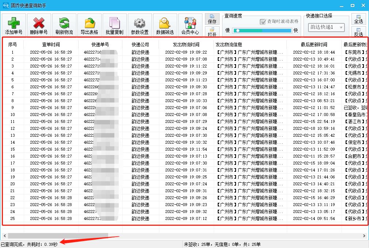Select 已签收 status cell in row 9
This screenshot has width=369, height=248.
point(355,108)
